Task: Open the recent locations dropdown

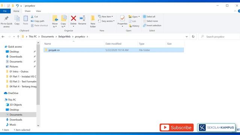Action: pos(14,37)
